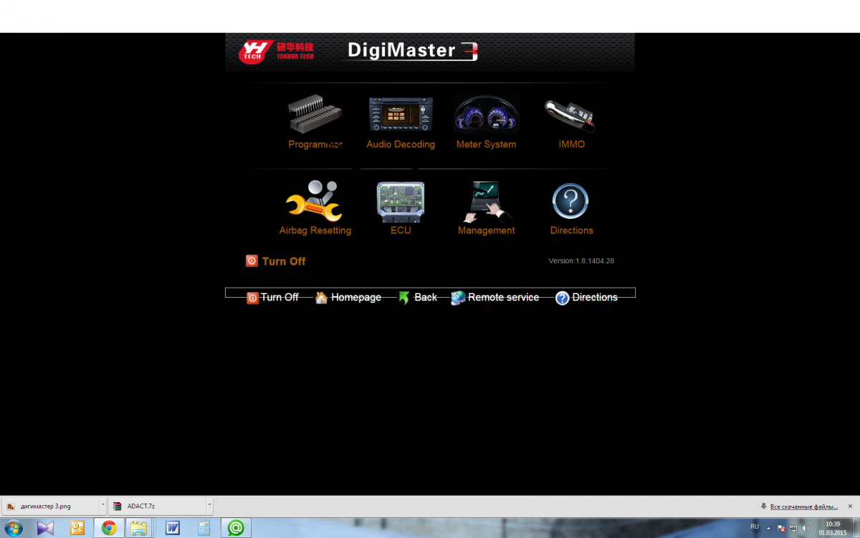Click the Back label
This screenshot has height=538, width=860.
[426, 297]
